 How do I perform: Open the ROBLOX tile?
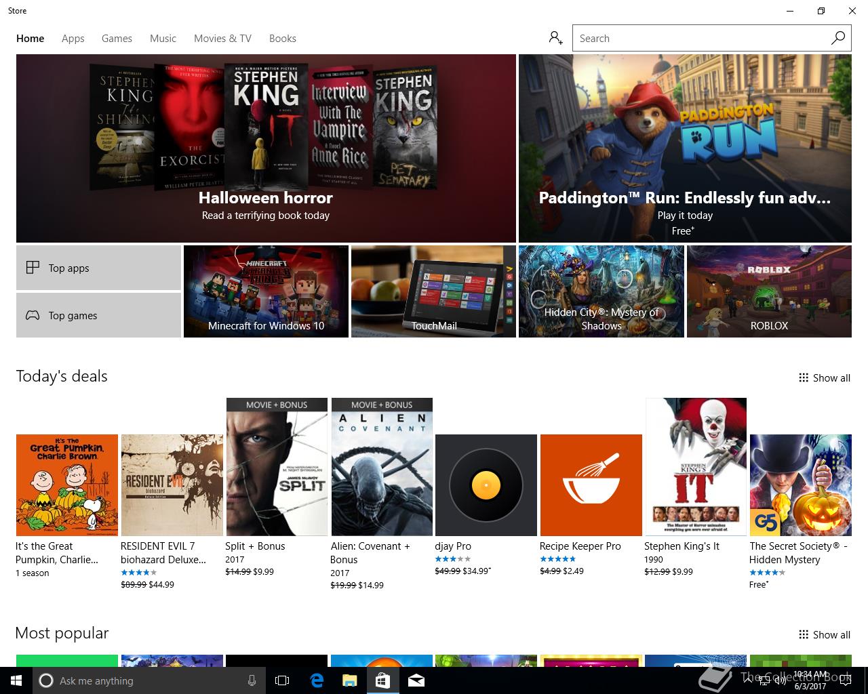point(769,291)
